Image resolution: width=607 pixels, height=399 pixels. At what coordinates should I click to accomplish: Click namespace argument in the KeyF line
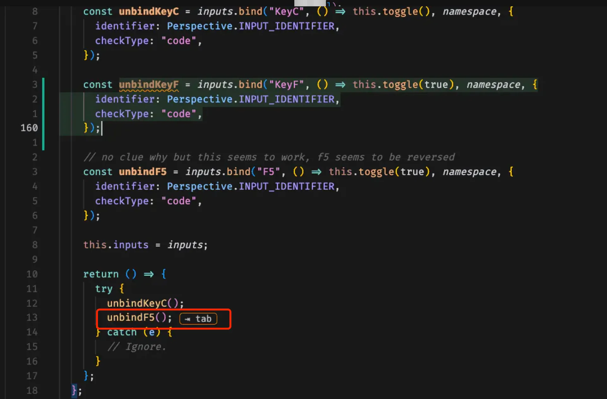pos(494,85)
